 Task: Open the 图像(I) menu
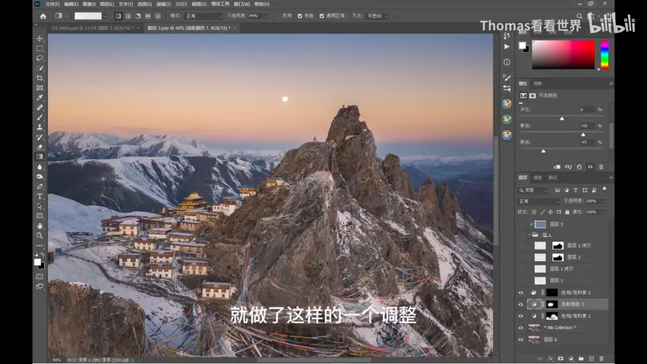(89, 4)
